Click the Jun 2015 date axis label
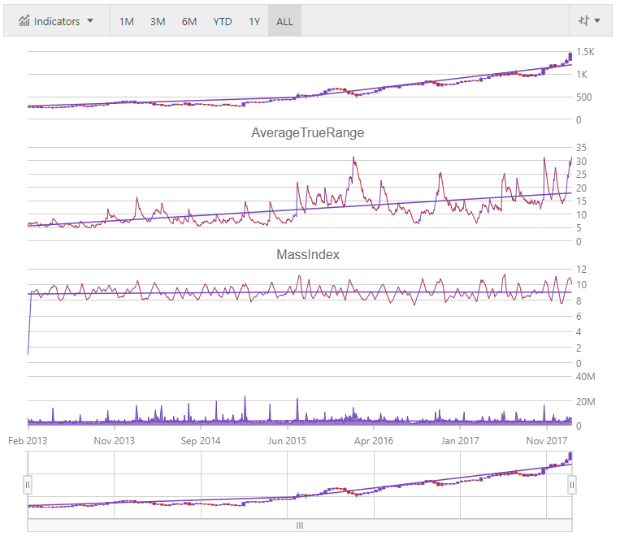The width and height of the screenshot is (620, 536). click(x=286, y=441)
